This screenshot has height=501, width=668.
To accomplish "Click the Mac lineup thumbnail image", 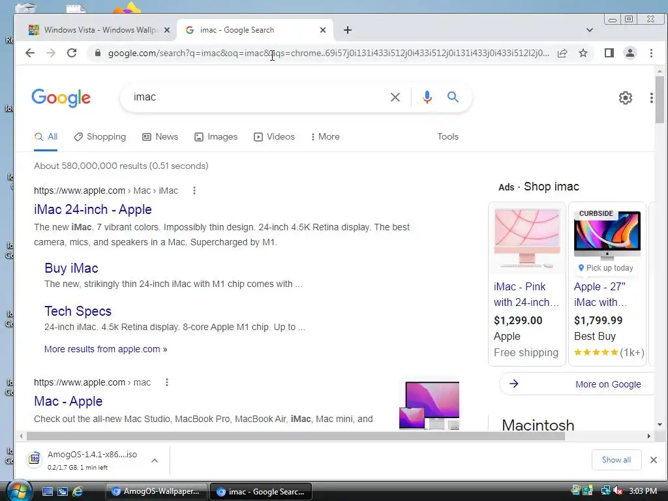I will [x=429, y=405].
